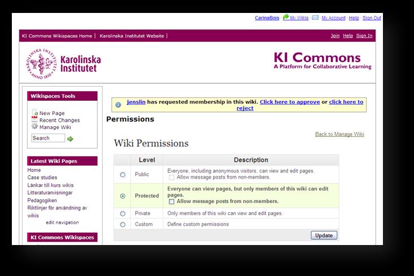Viewport: 414px width, 276px height.
Task: Open the My Wikis link
Action: click(299, 18)
